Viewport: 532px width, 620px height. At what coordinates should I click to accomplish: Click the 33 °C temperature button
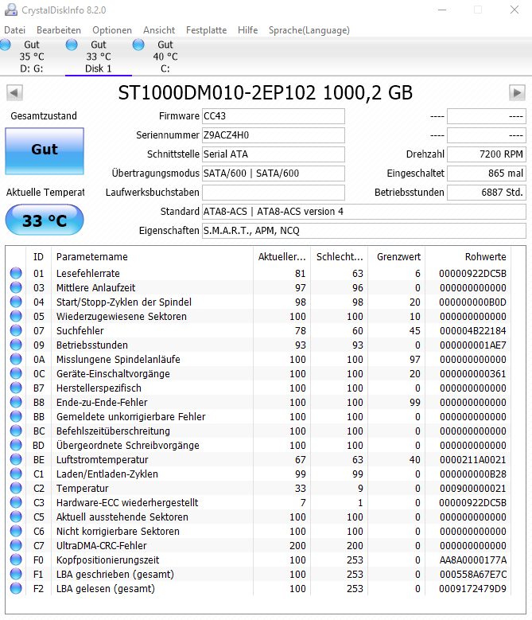click(45, 220)
